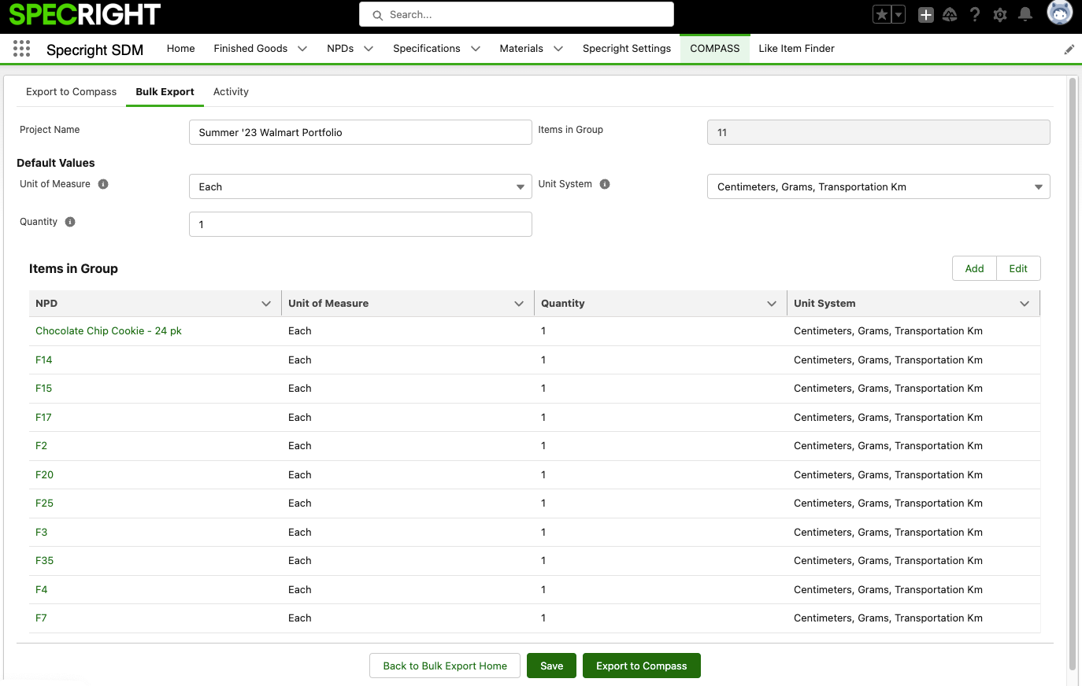This screenshot has width=1082, height=686.
Task: Expand the Specifications chevron menu
Action: (476, 49)
